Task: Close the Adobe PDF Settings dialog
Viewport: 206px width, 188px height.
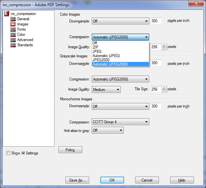Action: click(x=196, y=3)
